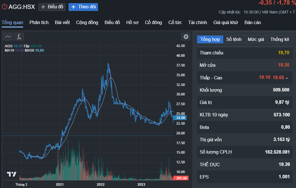Click the plus icon on Biểu đồ button
The width and height of the screenshot is (296, 188).
(43, 7)
